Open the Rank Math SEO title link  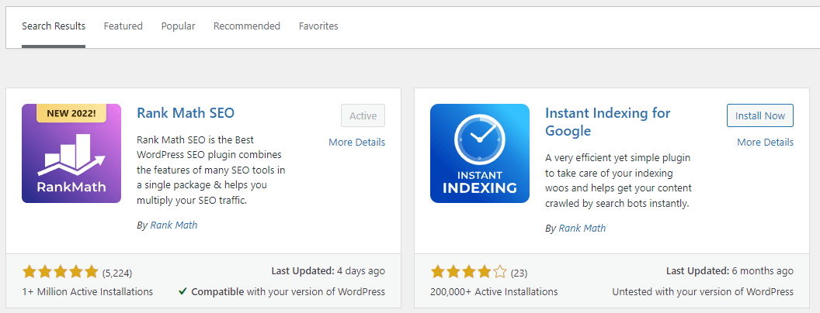pos(186,112)
